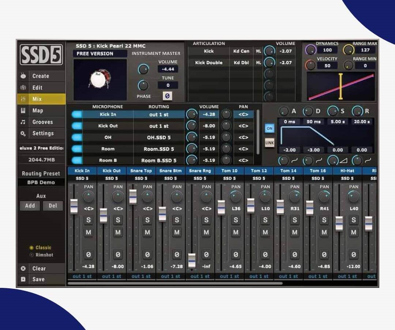Click the Settings gear icon
The width and height of the screenshot is (395, 330).
(23, 134)
